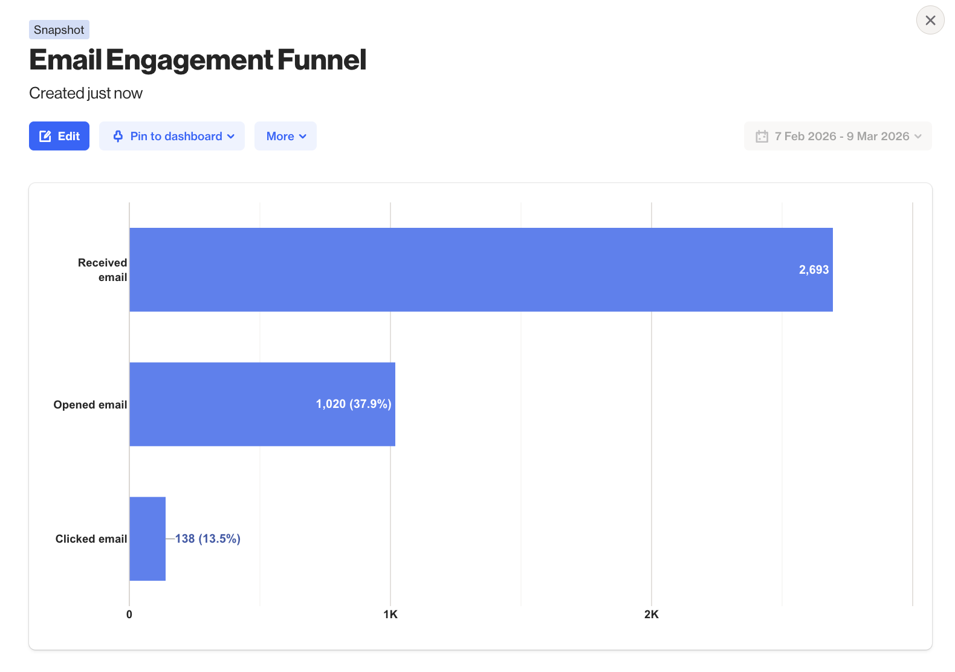Click the Snapshot badge label
The width and height of the screenshot is (955, 672).
(x=59, y=30)
